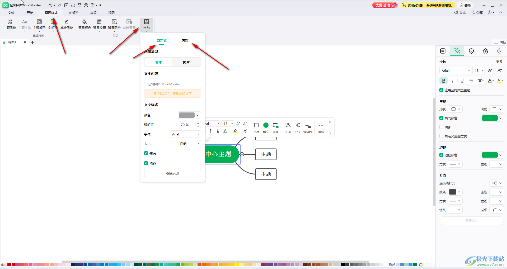The width and height of the screenshot is (507, 269).
Task: Toggle italic in the right font panel
Action: click(453, 81)
